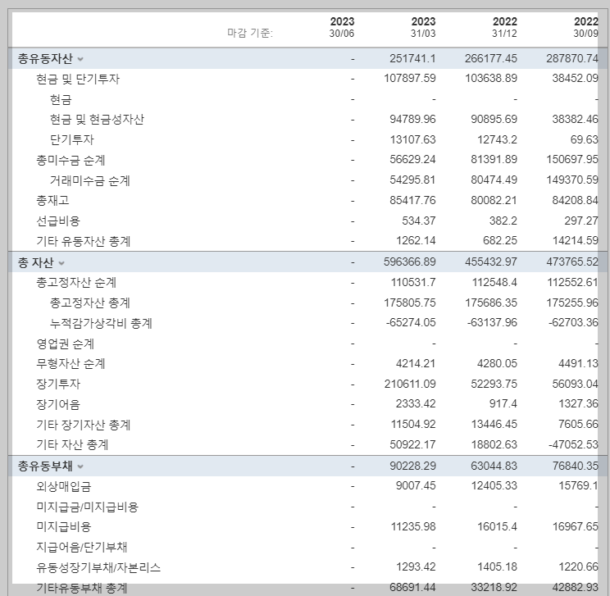610x596 pixels.
Task: Click the -65274.05 value cell
Action: point(411,322)
